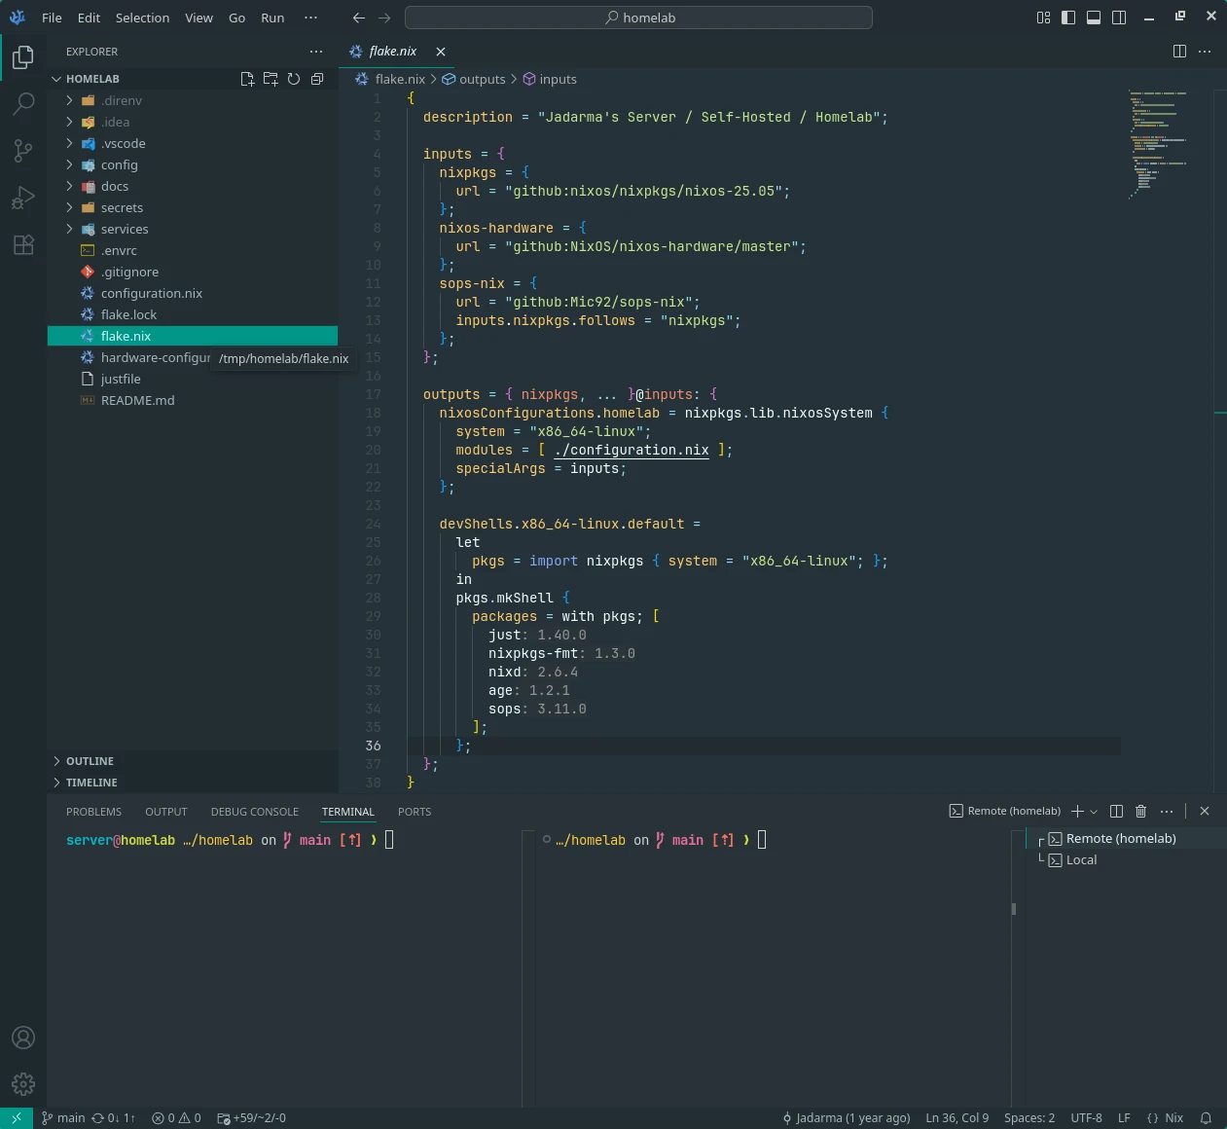Open the Selection menu

click(142, 18)
